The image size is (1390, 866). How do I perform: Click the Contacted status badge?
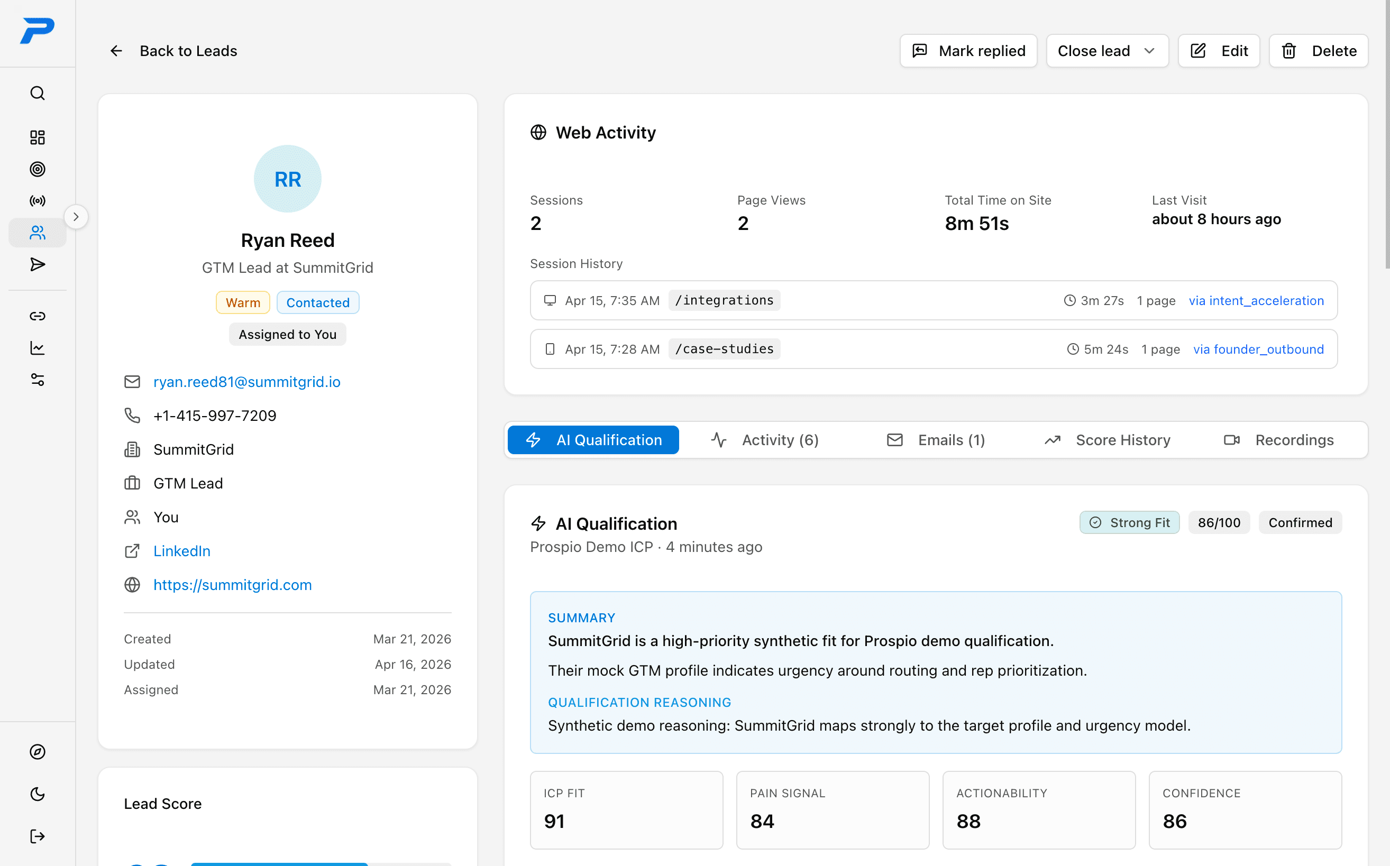pyautogui.click(x=318, y=302)
